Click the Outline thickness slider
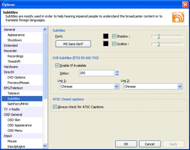The image size is (190, 150). point(167,44)
